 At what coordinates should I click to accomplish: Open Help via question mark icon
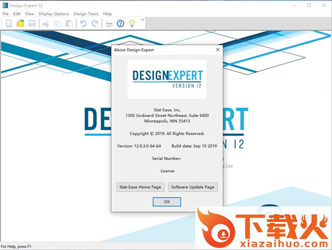coord(121,23)
